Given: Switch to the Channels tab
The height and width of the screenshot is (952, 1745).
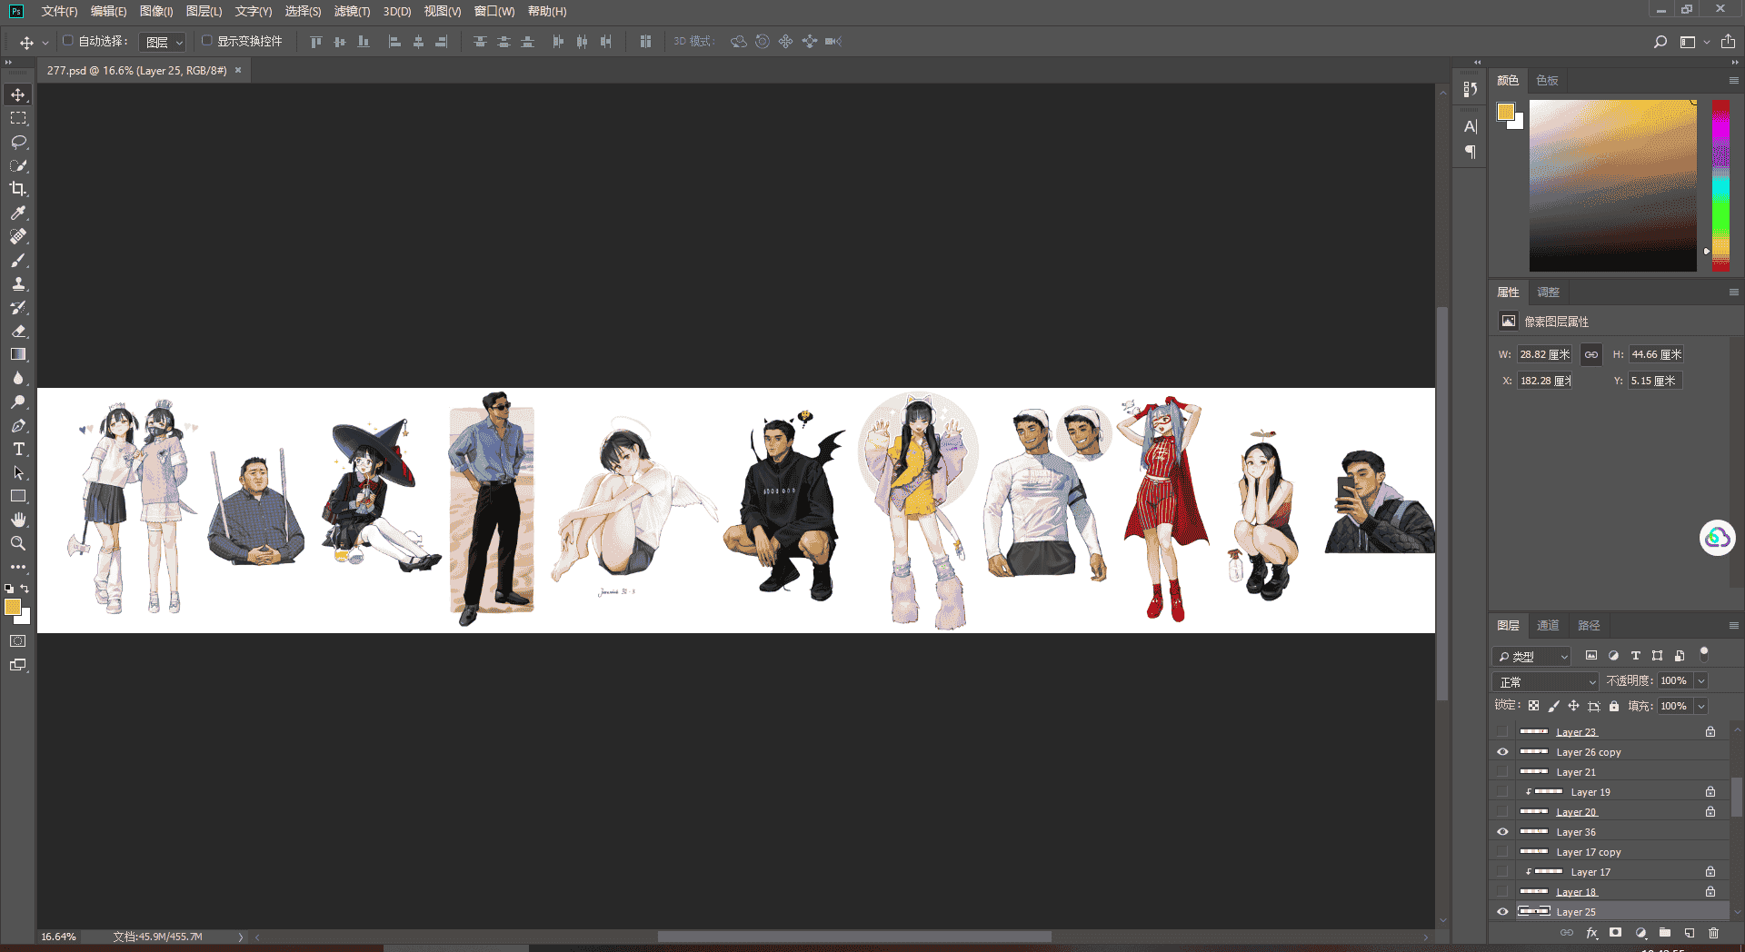Looking at the screenshot, I should (x=1548, y=626).
